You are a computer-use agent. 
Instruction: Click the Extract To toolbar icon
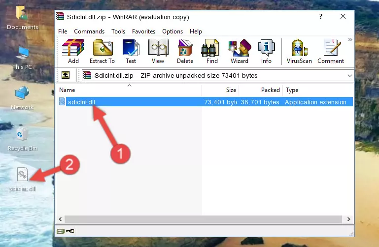102,51
